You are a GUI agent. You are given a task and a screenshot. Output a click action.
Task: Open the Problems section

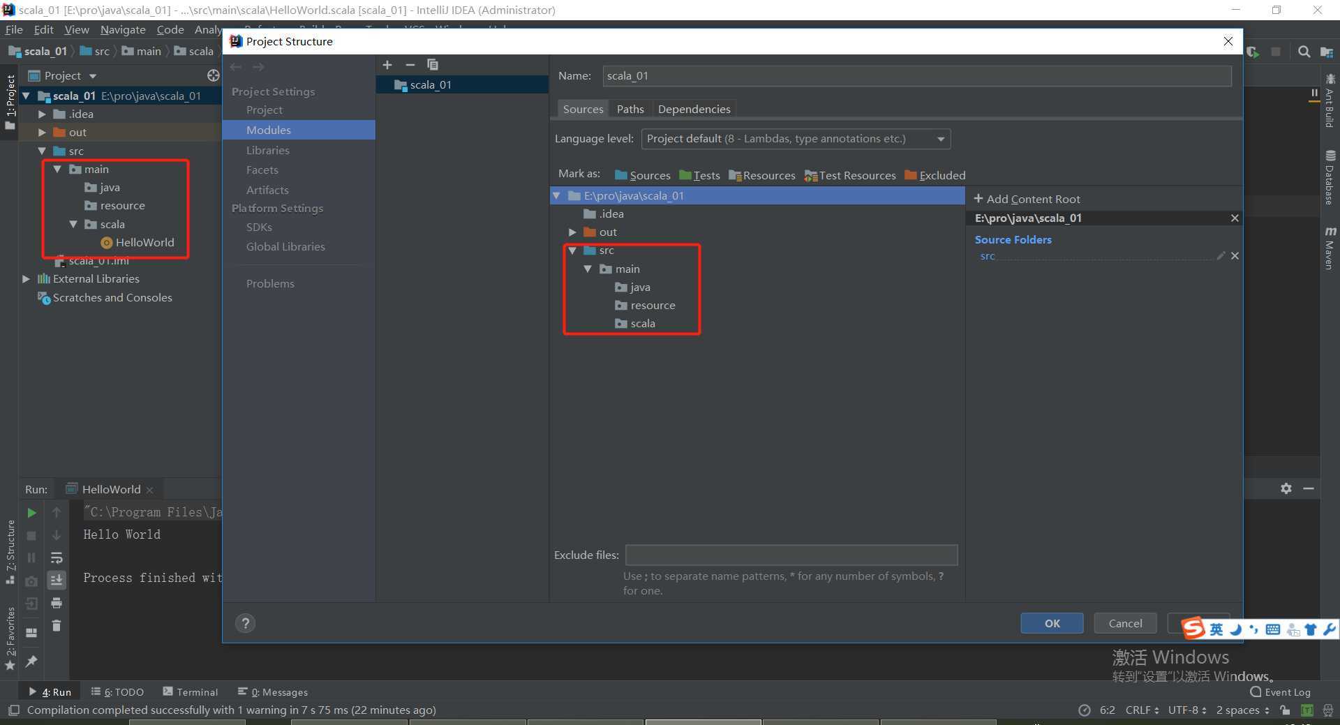[x=270, y=283]
